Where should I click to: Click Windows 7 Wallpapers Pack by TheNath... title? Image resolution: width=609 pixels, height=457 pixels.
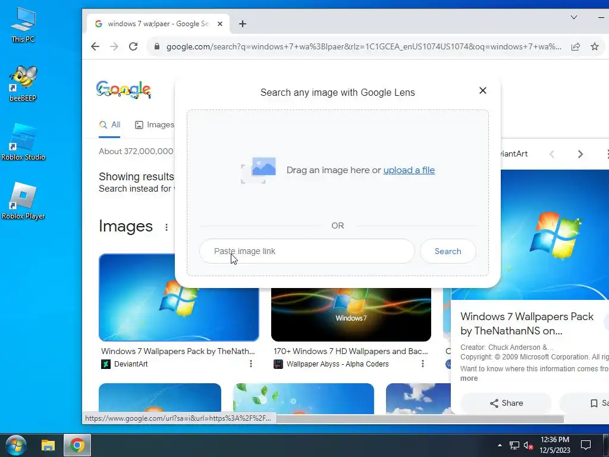[x=178, y=351]
